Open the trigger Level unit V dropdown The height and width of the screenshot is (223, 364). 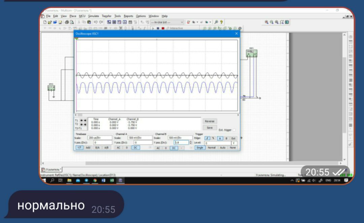point(234,143)
